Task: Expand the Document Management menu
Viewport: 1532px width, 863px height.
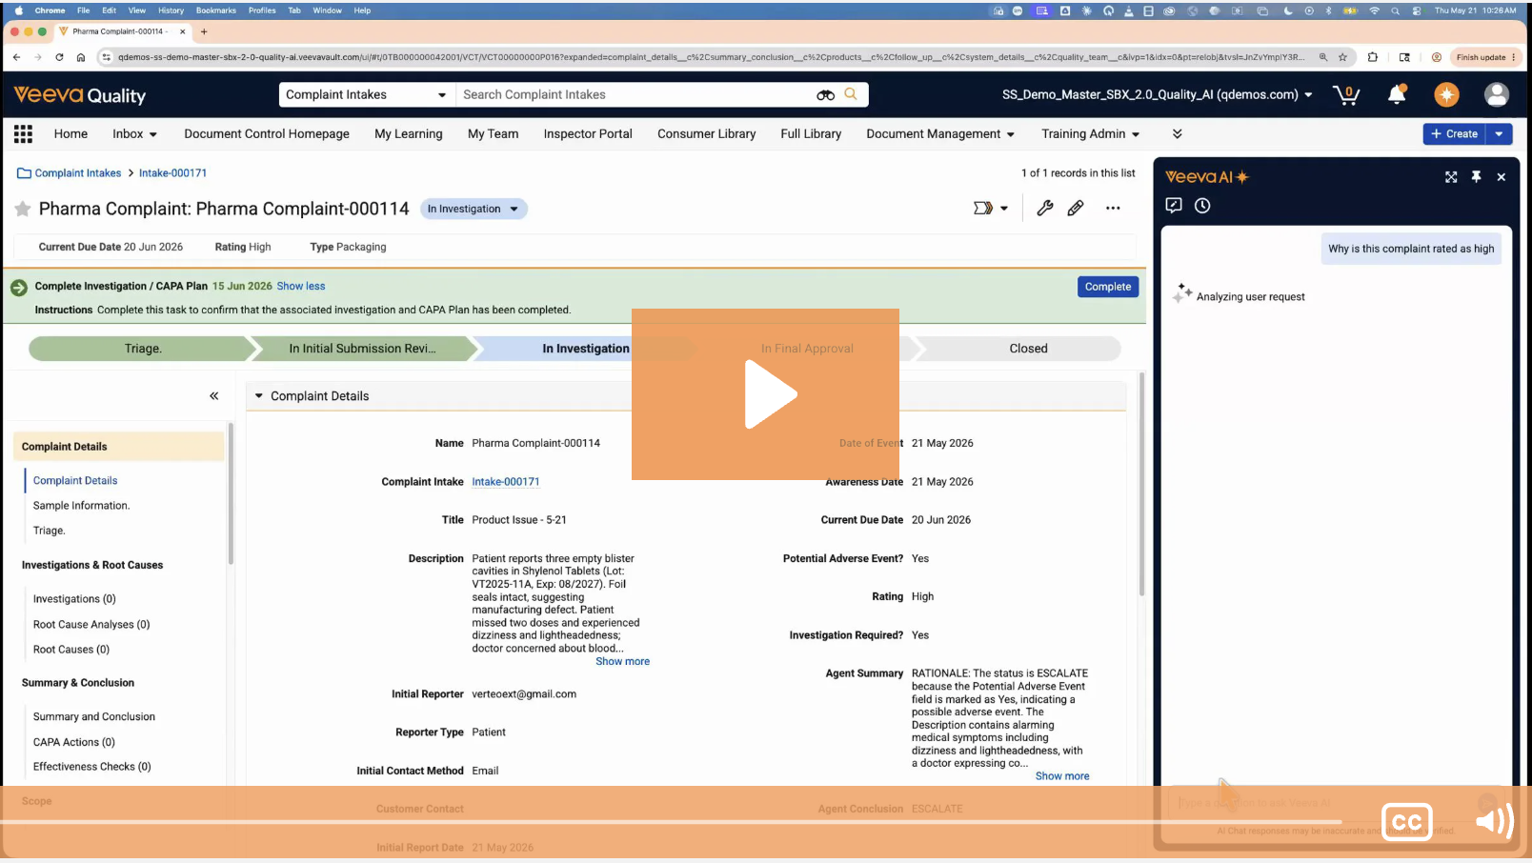Action: tap(940, 134)
